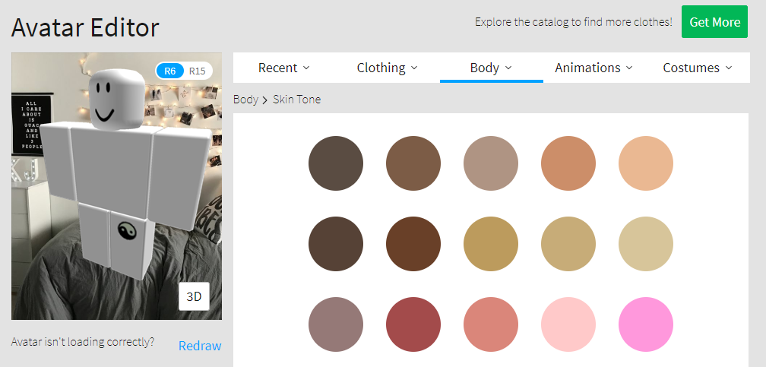Viewport: 766px width, 367px height.
Task: Expand the Recent dropdown chevron
Action: click(x=306, y=68)
